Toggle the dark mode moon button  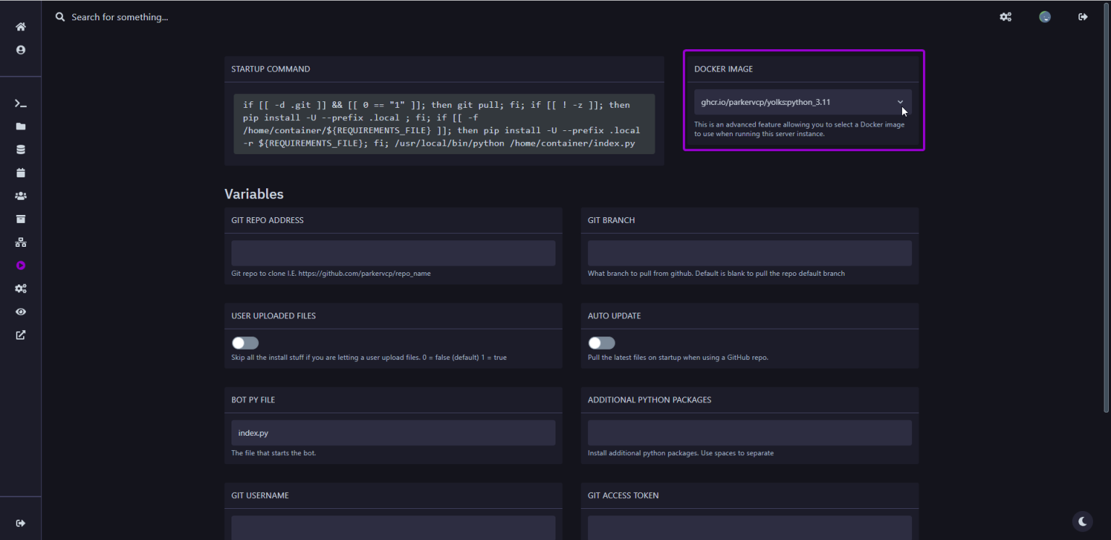point(1082,521)
